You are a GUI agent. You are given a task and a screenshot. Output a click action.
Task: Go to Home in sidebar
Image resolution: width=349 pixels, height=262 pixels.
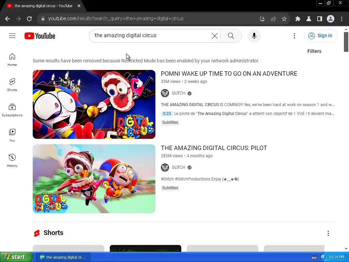[12, 60]
